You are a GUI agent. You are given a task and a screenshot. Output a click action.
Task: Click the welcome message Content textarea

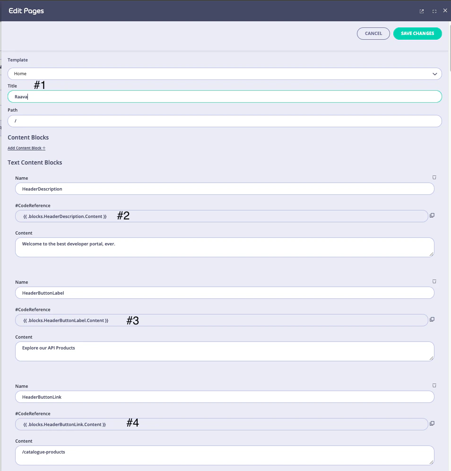pos(225,247)
